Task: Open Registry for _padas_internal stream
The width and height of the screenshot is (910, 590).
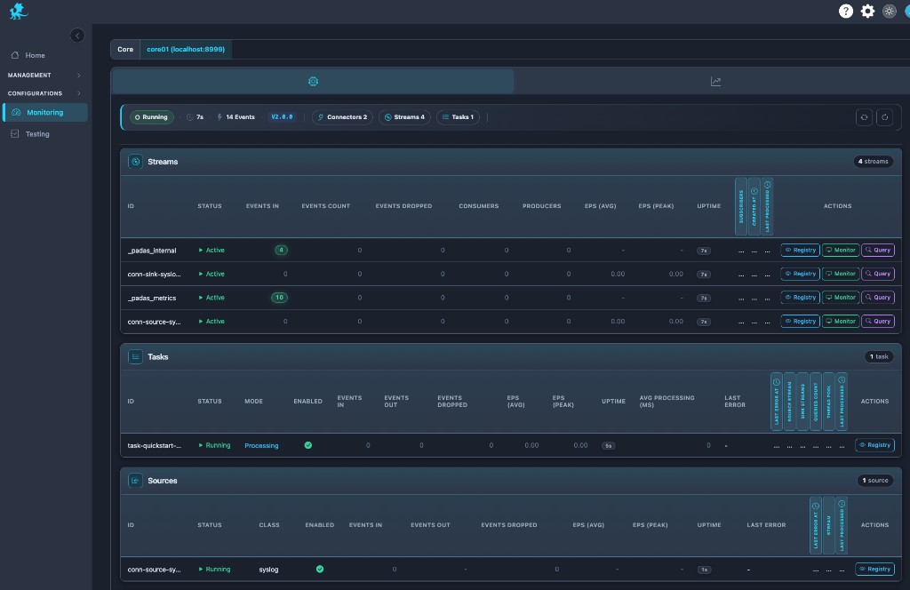Action: pos(801,250)
